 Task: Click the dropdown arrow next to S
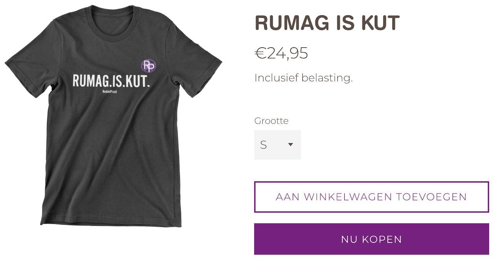click(291, 145)
